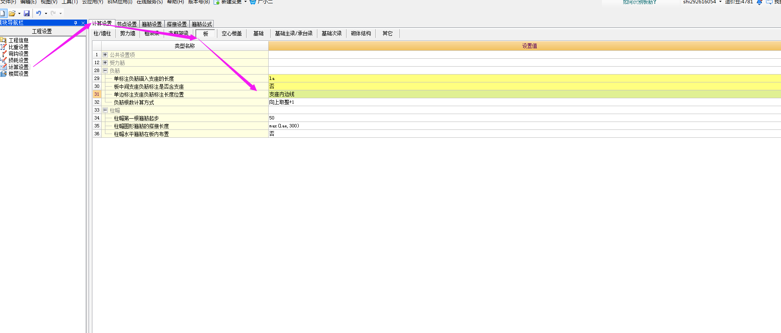Click the 工程设置 panel header
Image resolution: width=781 pixels, height=333 pixels.
click(x=42, y=31)
